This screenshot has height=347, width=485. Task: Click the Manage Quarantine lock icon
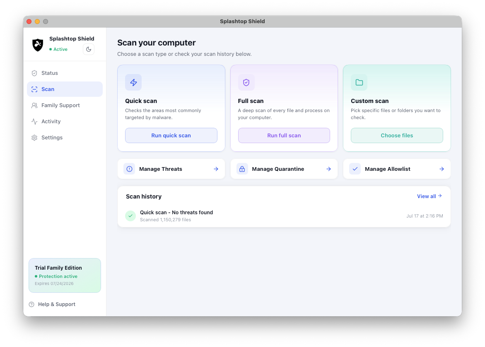[242, 169]
